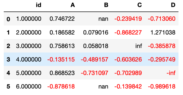The width and height of the screenshot is (183, 95).
Task: Click the id column header
Action: (38, 5)
